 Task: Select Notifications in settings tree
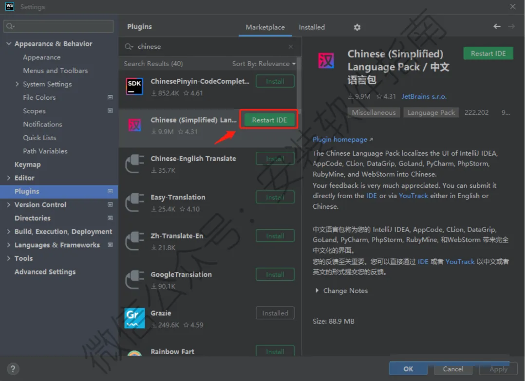tap(42, 124)
